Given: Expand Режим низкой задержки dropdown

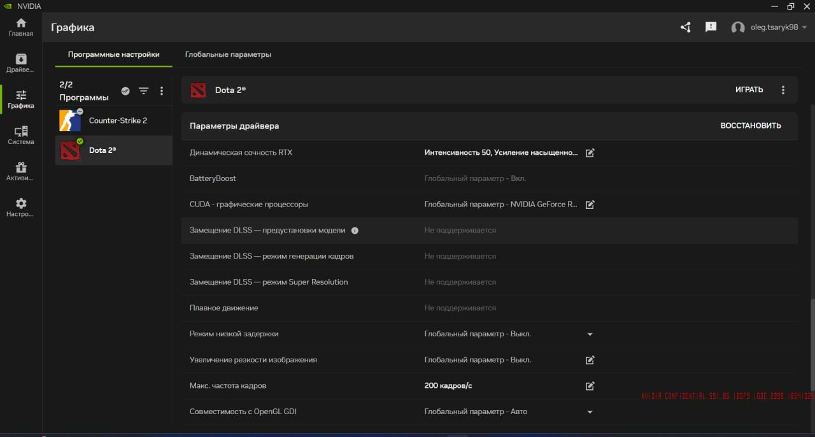Looking at the screenshot, I should pos(590,334).
